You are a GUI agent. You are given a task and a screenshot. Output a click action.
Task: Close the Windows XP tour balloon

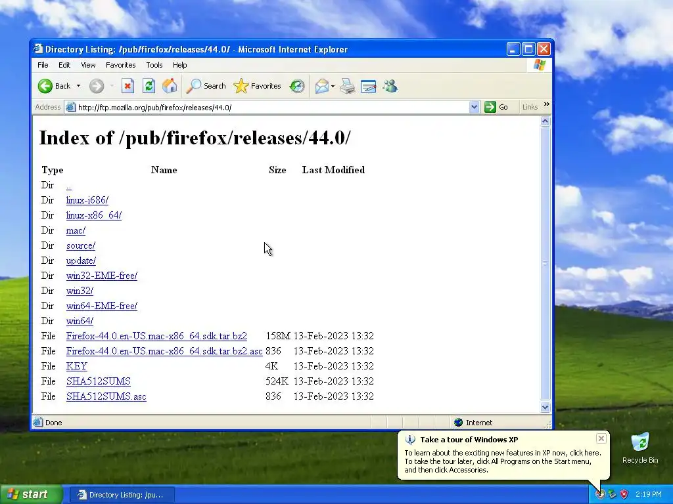pos(601,438)
